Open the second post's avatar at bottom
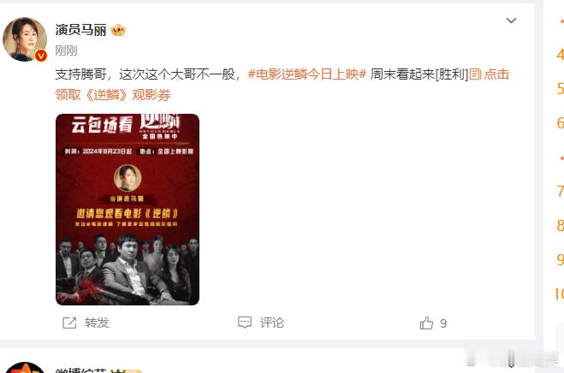Image resolution: width=564 pixels, height=373 pixels. tap(25, 368)
